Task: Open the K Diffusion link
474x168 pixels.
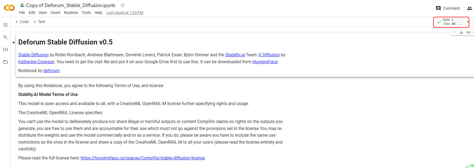Action: pos(269,55)
